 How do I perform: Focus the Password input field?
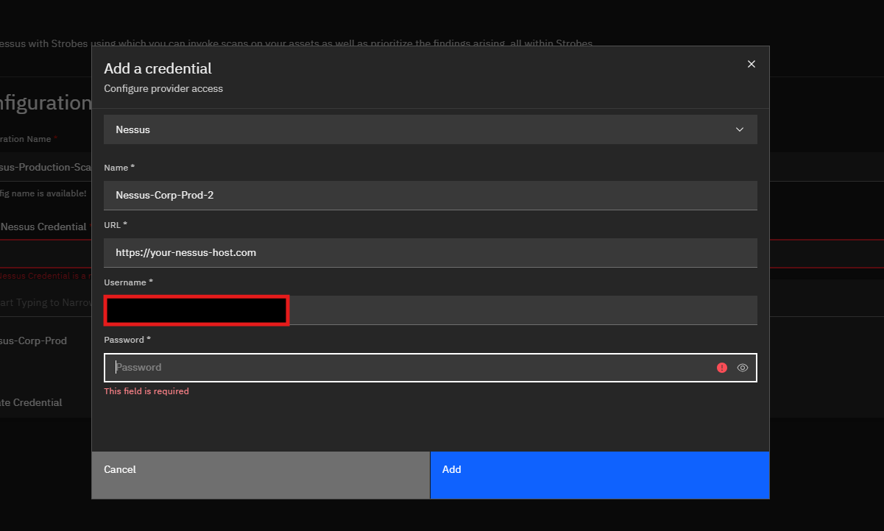[431, 368]
